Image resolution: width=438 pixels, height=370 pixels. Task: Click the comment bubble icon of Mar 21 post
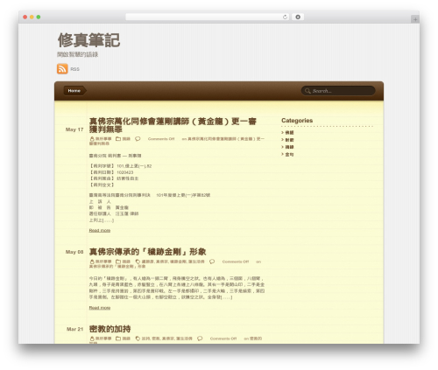[200, 339]
